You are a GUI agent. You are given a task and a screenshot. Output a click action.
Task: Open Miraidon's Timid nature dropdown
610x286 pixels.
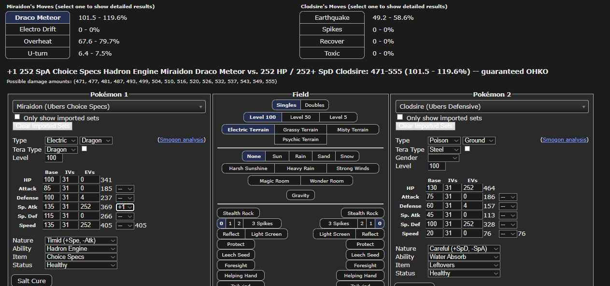pyautogui.click(x=81, y=241)
